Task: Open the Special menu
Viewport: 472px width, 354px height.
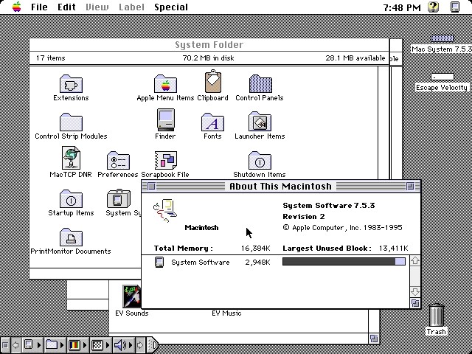Action: point(170,7)
